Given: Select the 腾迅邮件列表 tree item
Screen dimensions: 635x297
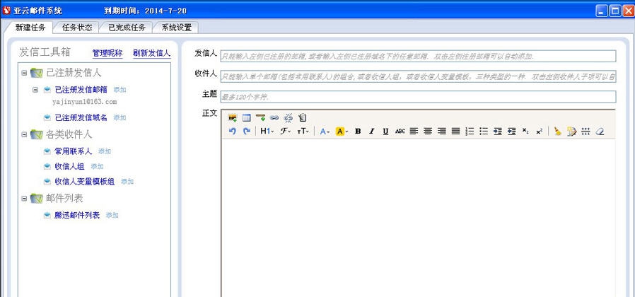Looking at the screenshot, I should (x=77, y=215).
